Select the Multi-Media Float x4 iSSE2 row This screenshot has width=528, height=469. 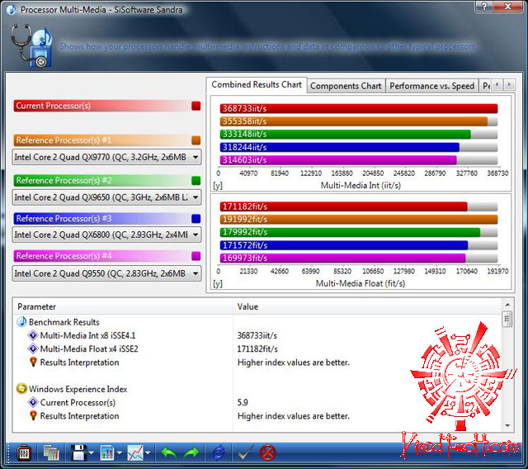click(89, 349)
